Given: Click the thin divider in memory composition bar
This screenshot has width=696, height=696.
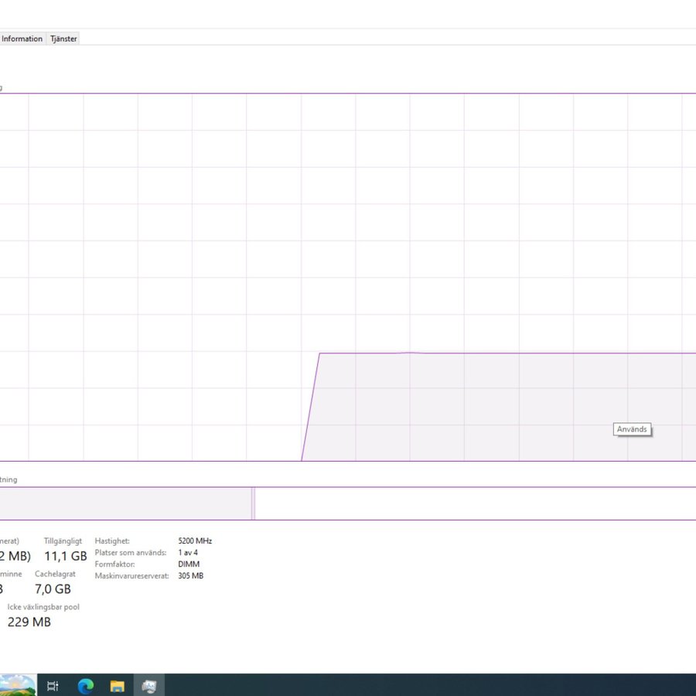Looking at the screenshot, I should coord(253,503).
